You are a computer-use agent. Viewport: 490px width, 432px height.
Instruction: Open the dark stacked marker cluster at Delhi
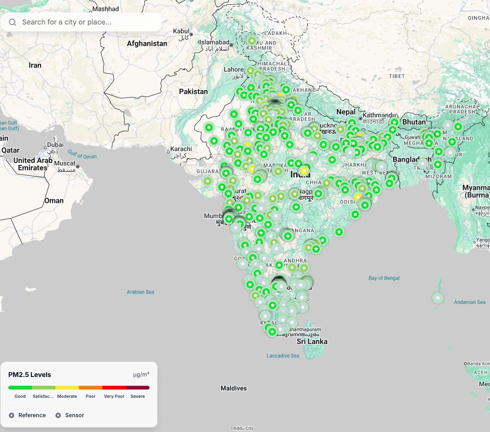click(x=275, y=103)
